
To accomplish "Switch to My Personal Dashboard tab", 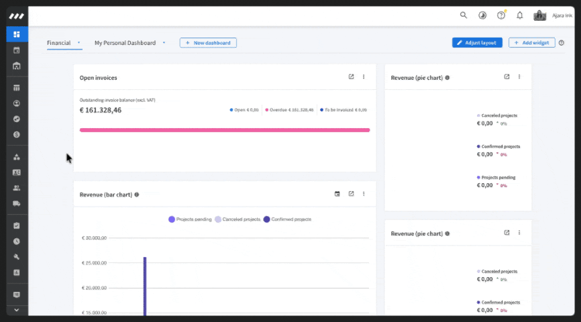I will click(x=125, y=43).
